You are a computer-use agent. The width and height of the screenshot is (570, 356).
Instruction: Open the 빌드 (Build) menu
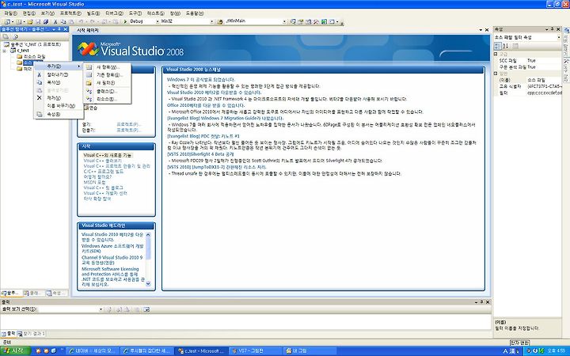pos(93,13)
